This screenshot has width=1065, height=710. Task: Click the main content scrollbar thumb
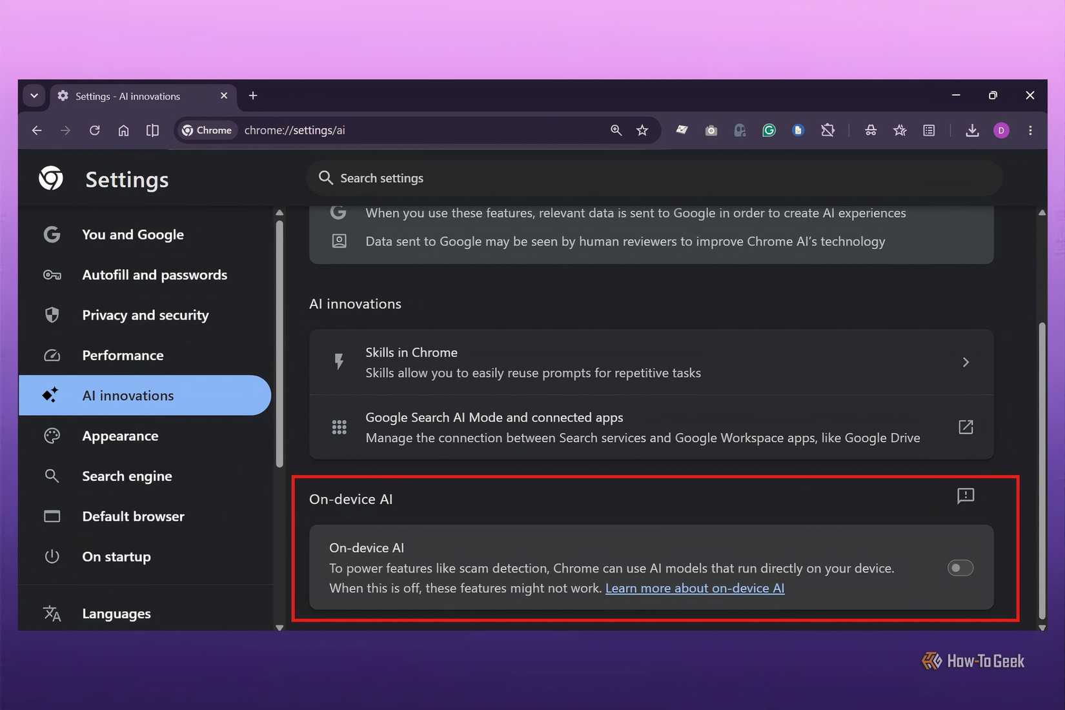click(1042, 470)
